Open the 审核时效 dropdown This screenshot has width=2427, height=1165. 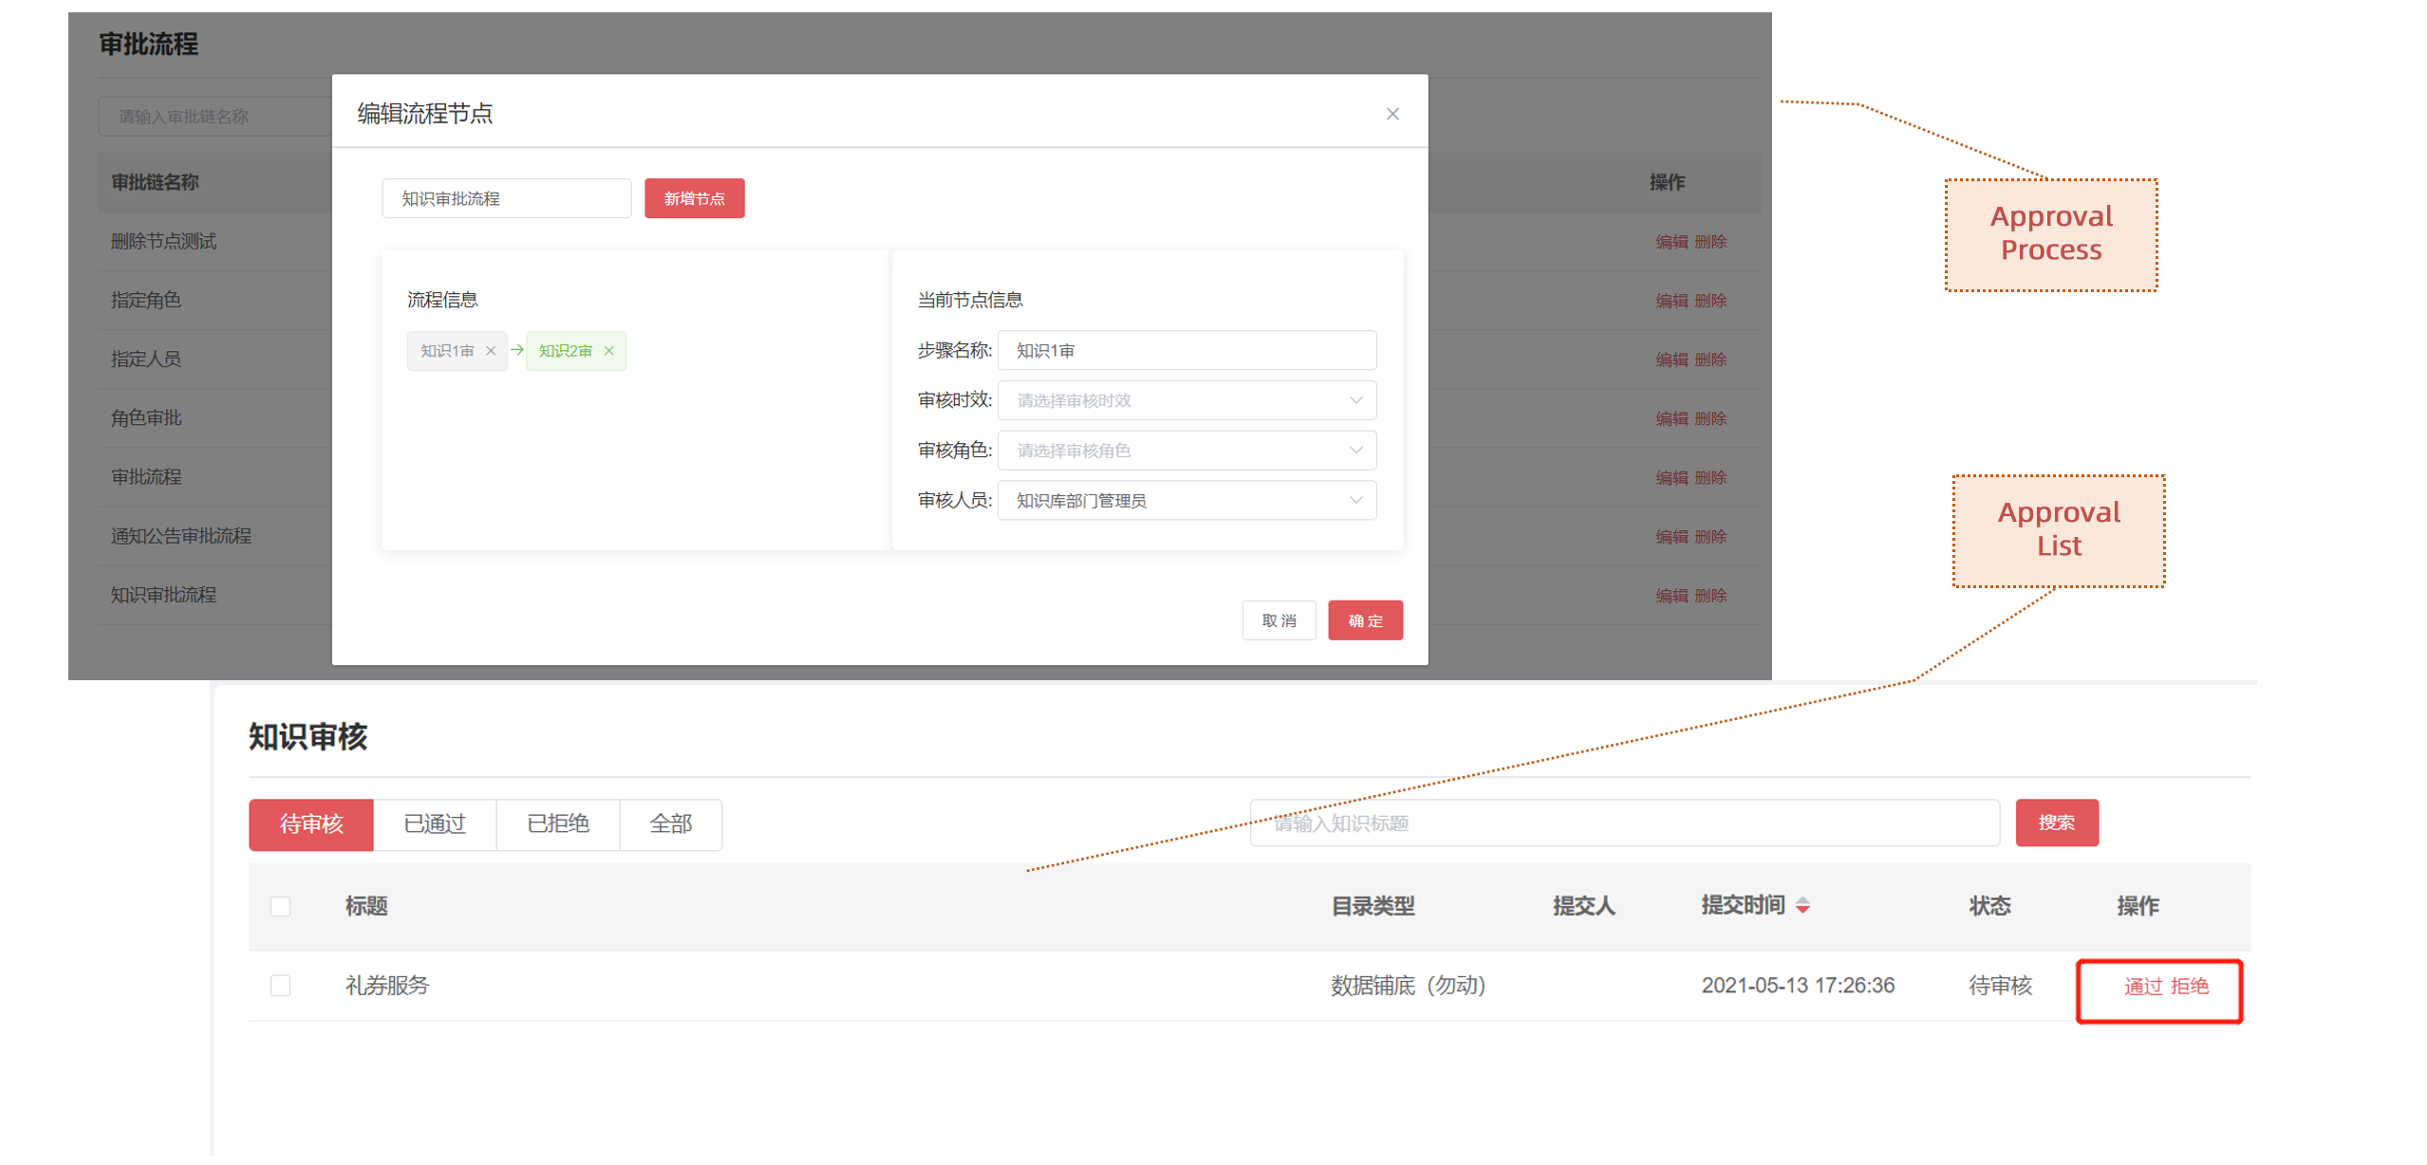[x=1186, y=400]
